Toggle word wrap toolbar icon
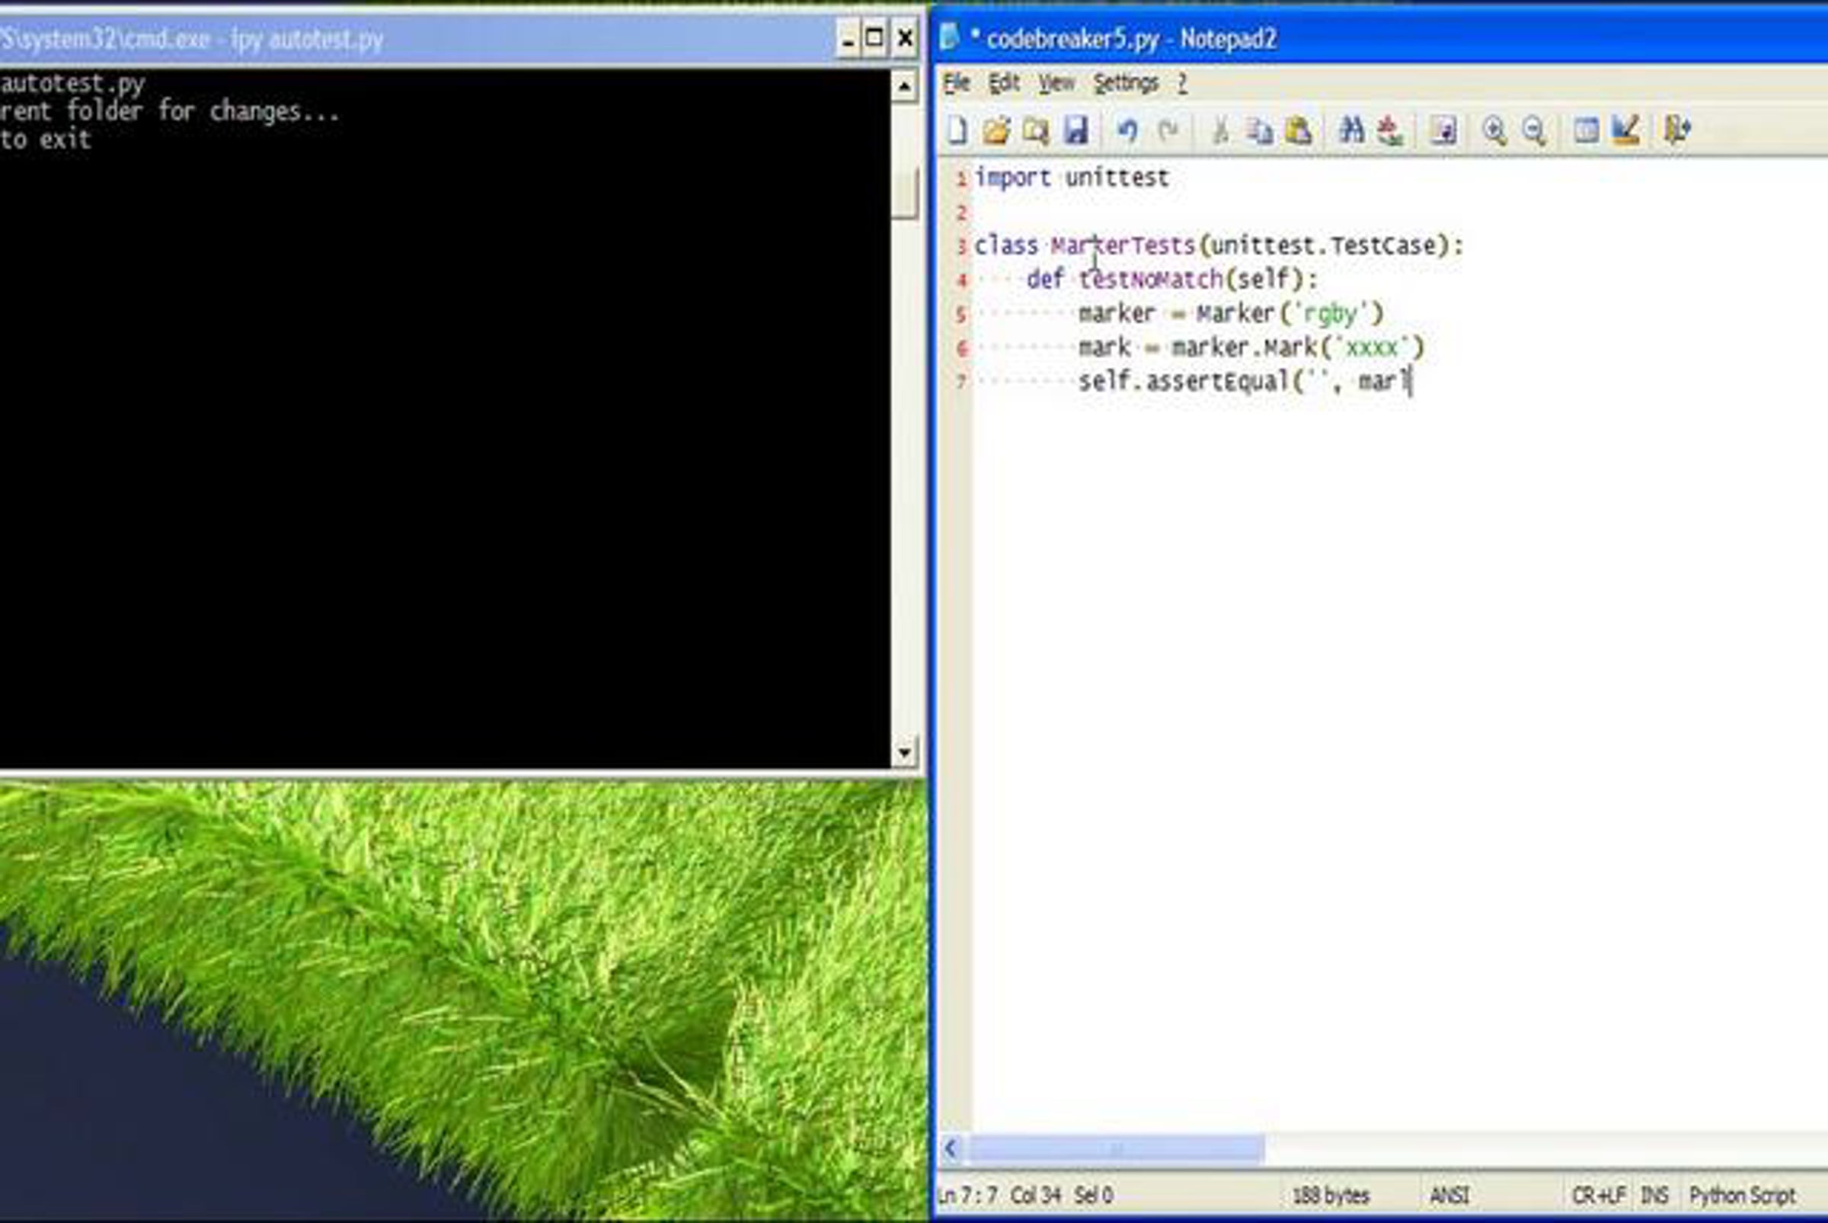Image resolution: width=1828 pixels, height=1223 pixels. pos(1443,130)
